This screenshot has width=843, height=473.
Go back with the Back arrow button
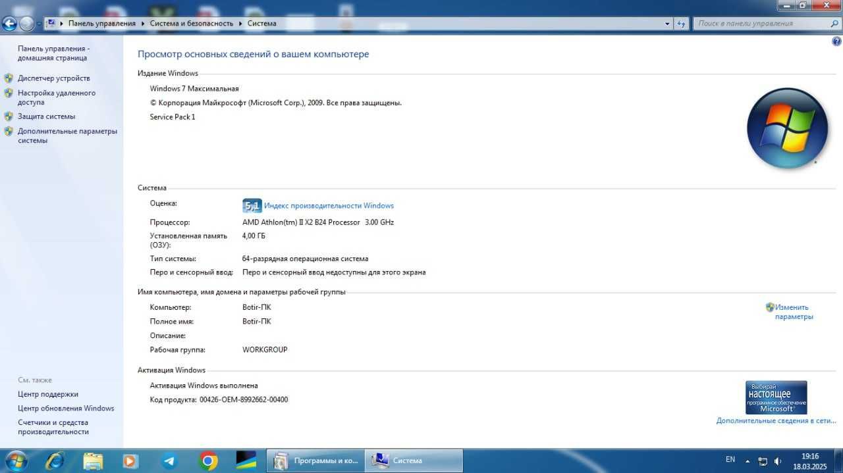pyautogui.click(x=9, y=24)
